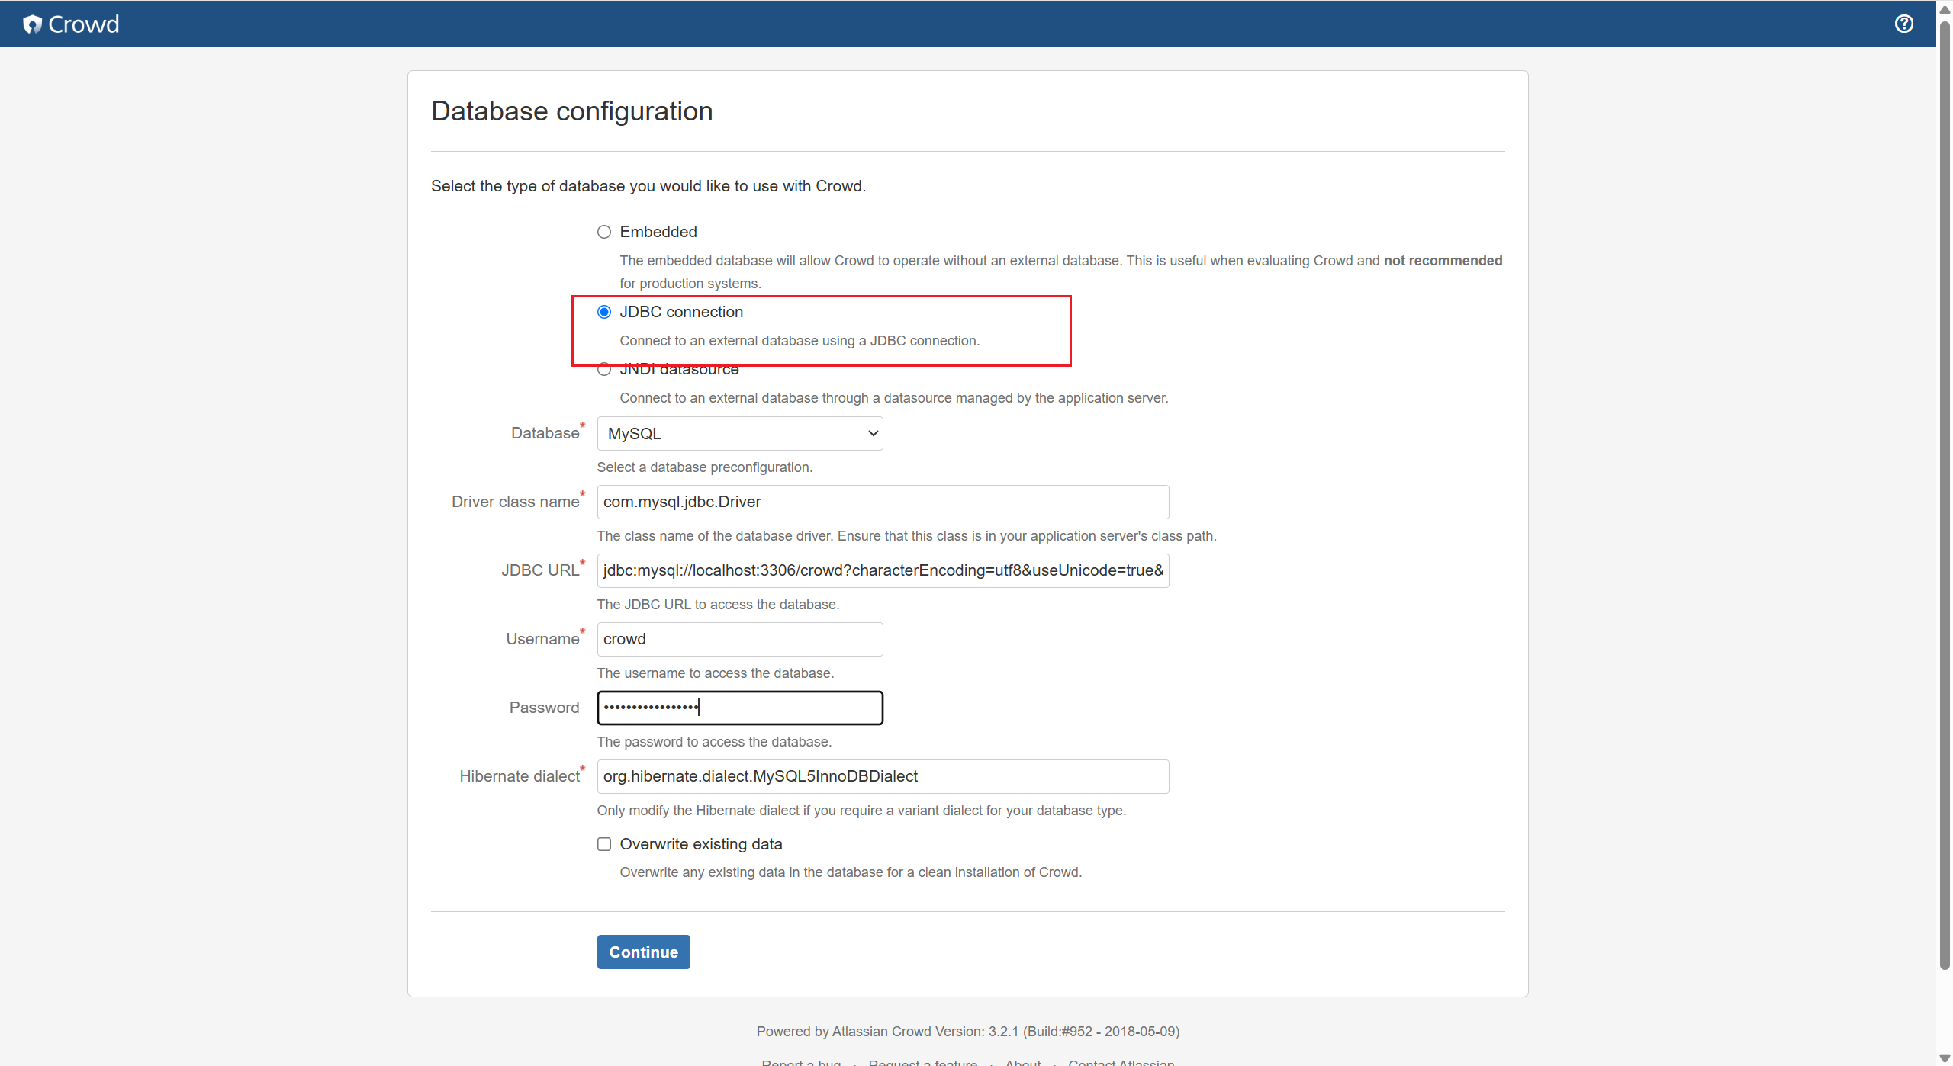
Task: Click the Crowd logo in header
Action: (71, 24)
